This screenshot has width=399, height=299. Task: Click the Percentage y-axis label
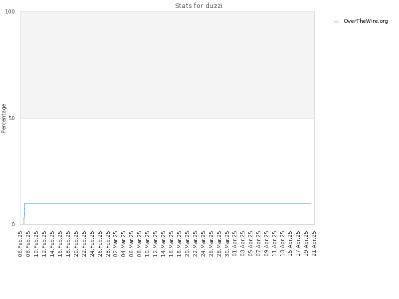click(x=3, y=119)
